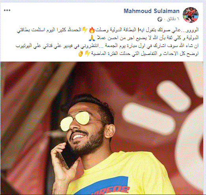Open the photo by clicking the yellow sunglasses

pos(75,121)
